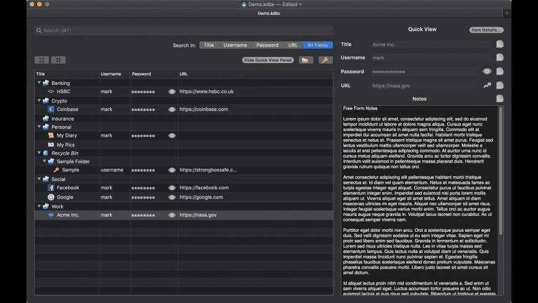Set search scope to Username
Screen dimensions: 538x303
235,45
